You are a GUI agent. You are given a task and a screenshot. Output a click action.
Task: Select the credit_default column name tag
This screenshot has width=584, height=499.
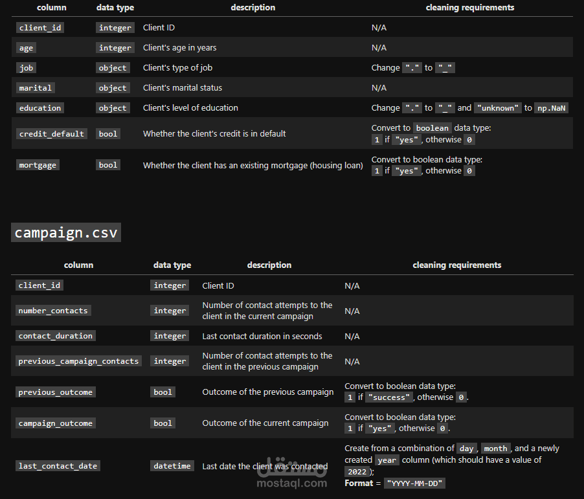click(x=51, y=134)
